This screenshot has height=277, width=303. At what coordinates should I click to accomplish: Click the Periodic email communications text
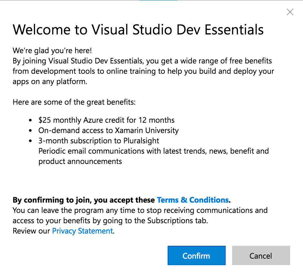(153, 151)
